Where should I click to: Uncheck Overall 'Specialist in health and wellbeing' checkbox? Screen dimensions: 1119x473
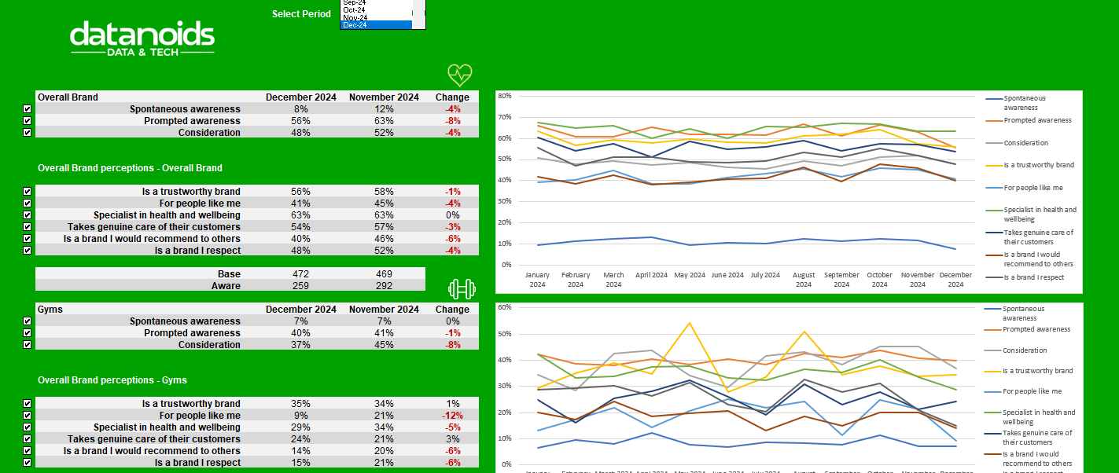point(28,215)
